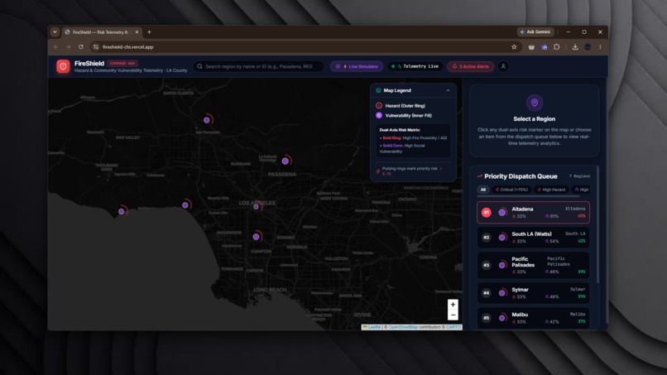Viewport: 667px width, 375px height.
Task: Select South LA (Watts) queue entry
Action: (534, 238)
